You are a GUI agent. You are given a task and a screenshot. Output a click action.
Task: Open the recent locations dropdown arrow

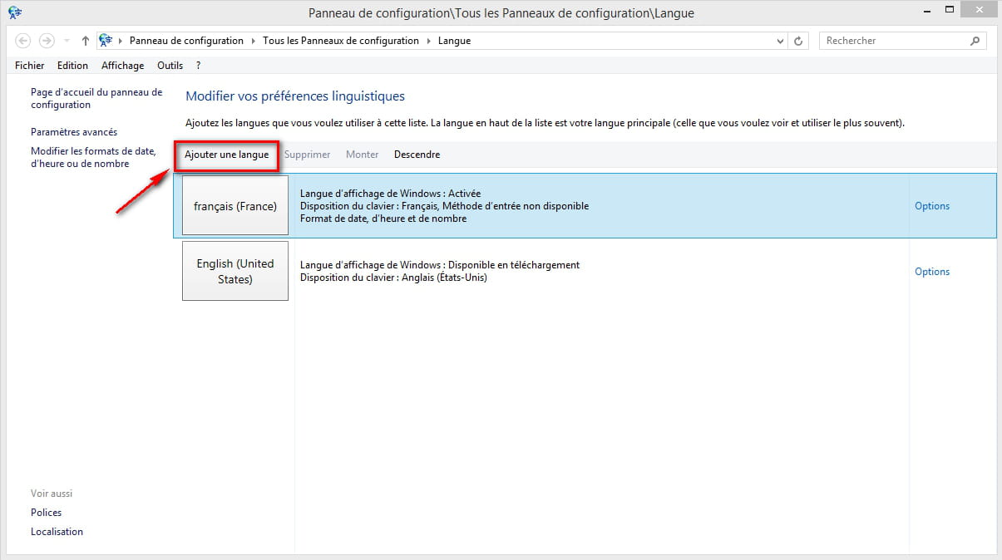(x=67, y=41)
